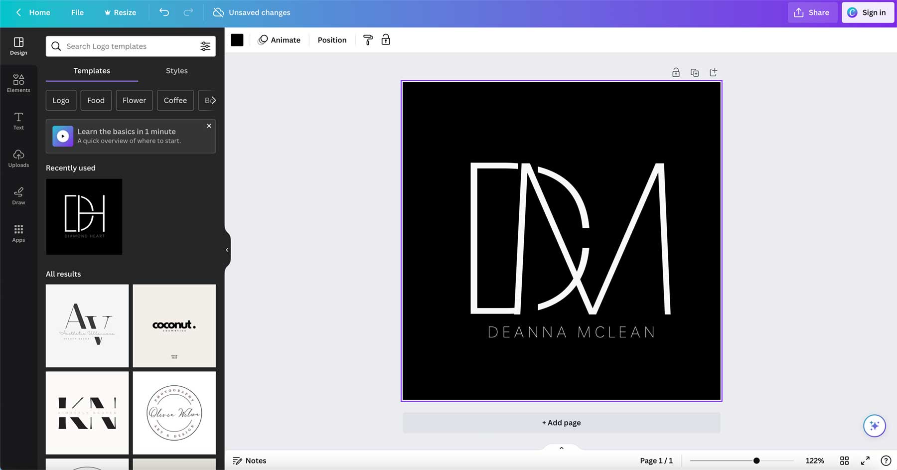
Task: Open the Uploads panel
Action: [18, 158]
